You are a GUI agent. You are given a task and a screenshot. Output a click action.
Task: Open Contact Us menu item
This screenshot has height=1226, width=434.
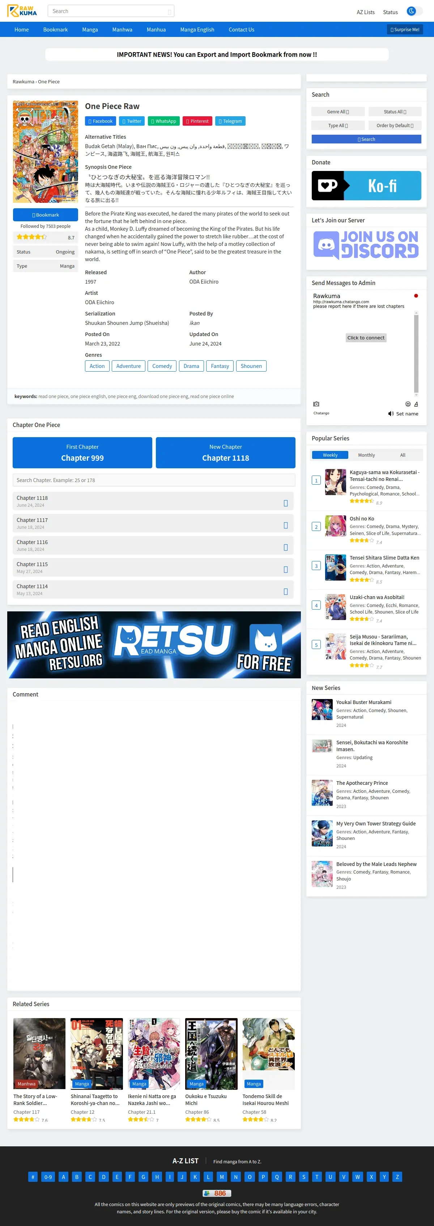tap(242, 29)
